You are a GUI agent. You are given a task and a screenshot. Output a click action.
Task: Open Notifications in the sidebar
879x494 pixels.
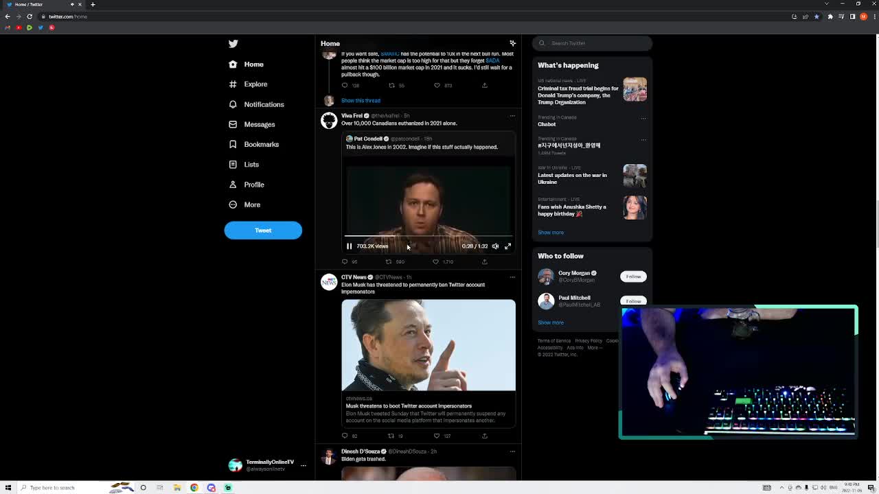[x=256, y=104]
